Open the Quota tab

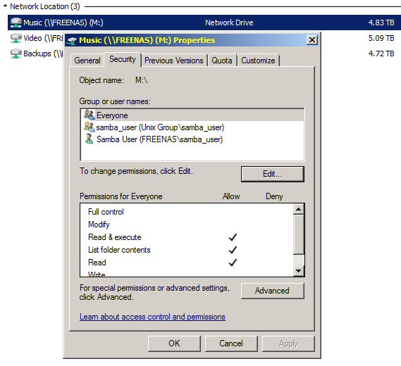coord(222,61)
